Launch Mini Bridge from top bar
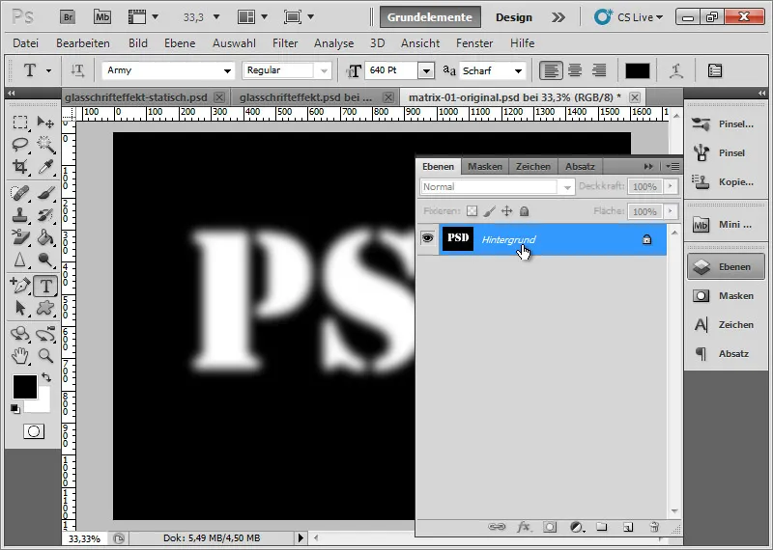Viewport: 773px width, 550px height. [102, 17]
